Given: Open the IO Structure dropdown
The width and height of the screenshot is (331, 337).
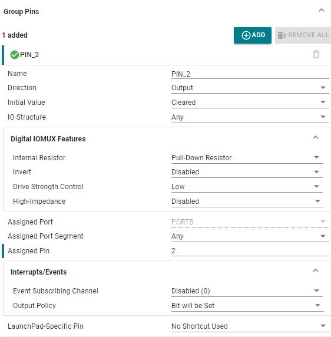Looking at the screenshot, I should 250,117.
